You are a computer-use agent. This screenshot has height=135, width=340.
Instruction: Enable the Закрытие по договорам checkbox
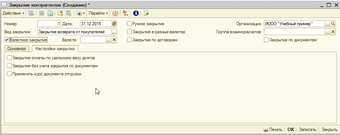129,40
